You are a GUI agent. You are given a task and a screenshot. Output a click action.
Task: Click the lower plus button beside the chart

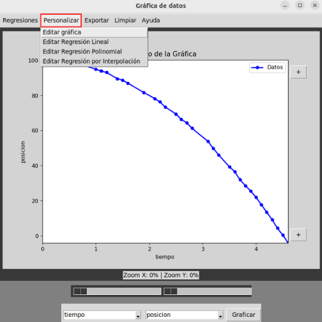pos(298,235)
